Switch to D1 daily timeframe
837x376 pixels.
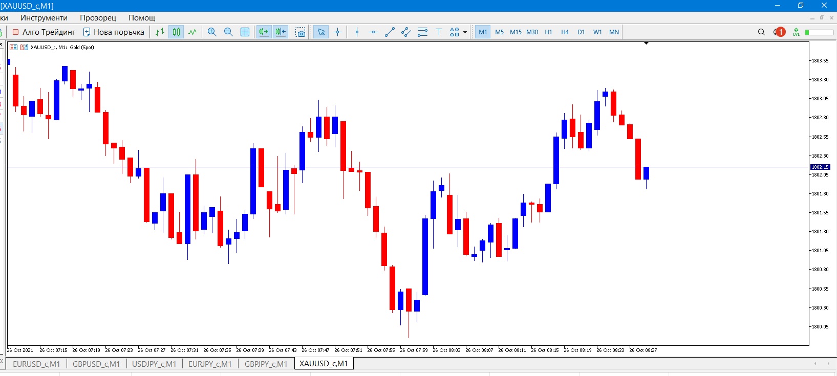(581, 32)
